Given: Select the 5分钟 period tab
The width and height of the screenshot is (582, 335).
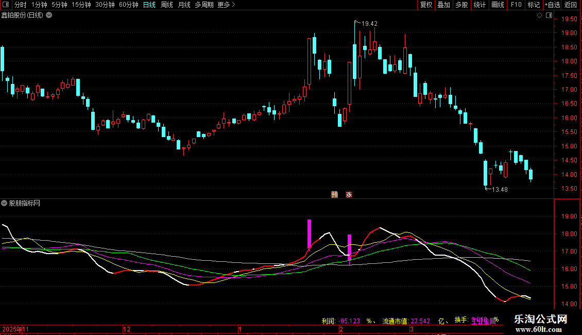Looking at the screenshot, I should [x=59, y=5].
